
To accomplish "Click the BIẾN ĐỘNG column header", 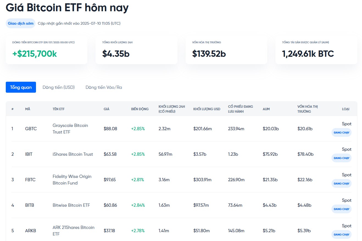I will [140, 109].
